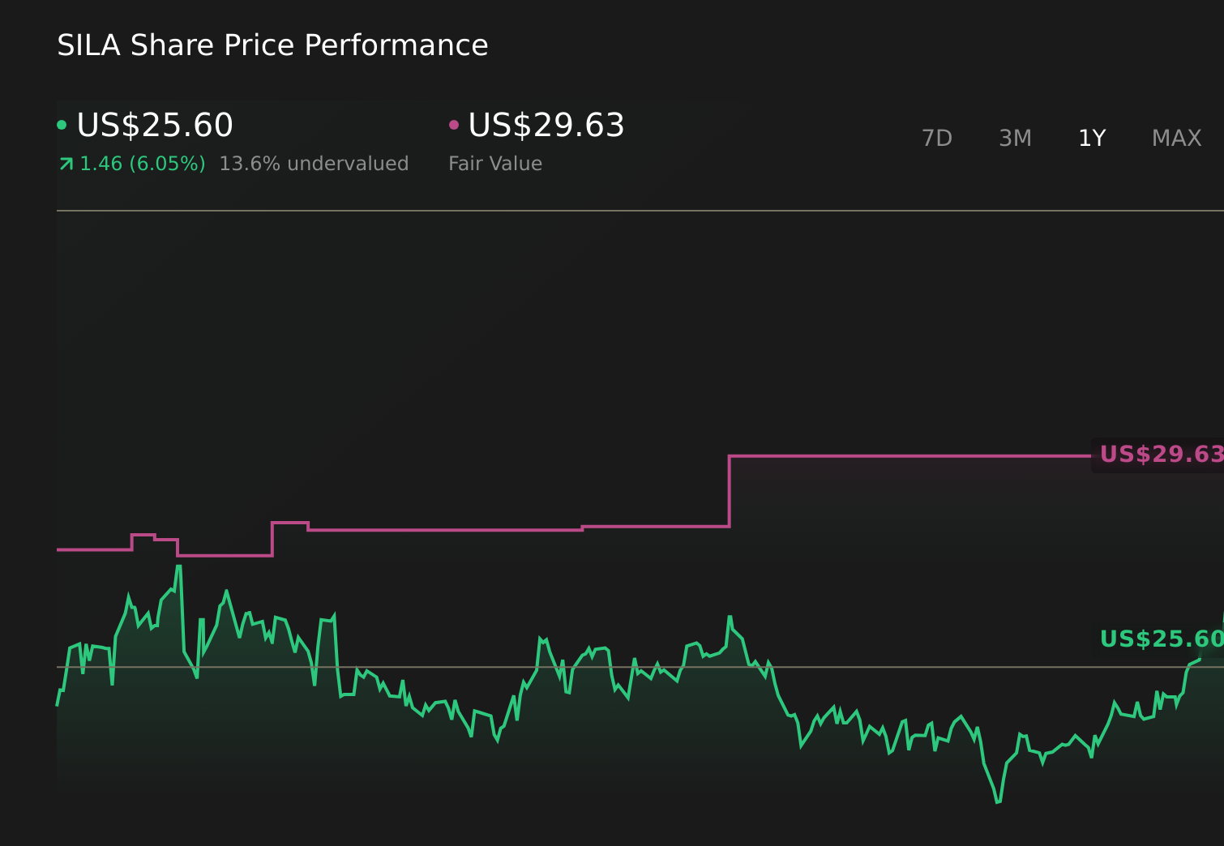The image size is (1224, 846).
Task: Select the MAX time range tab
Action: tap(1175, 138)
